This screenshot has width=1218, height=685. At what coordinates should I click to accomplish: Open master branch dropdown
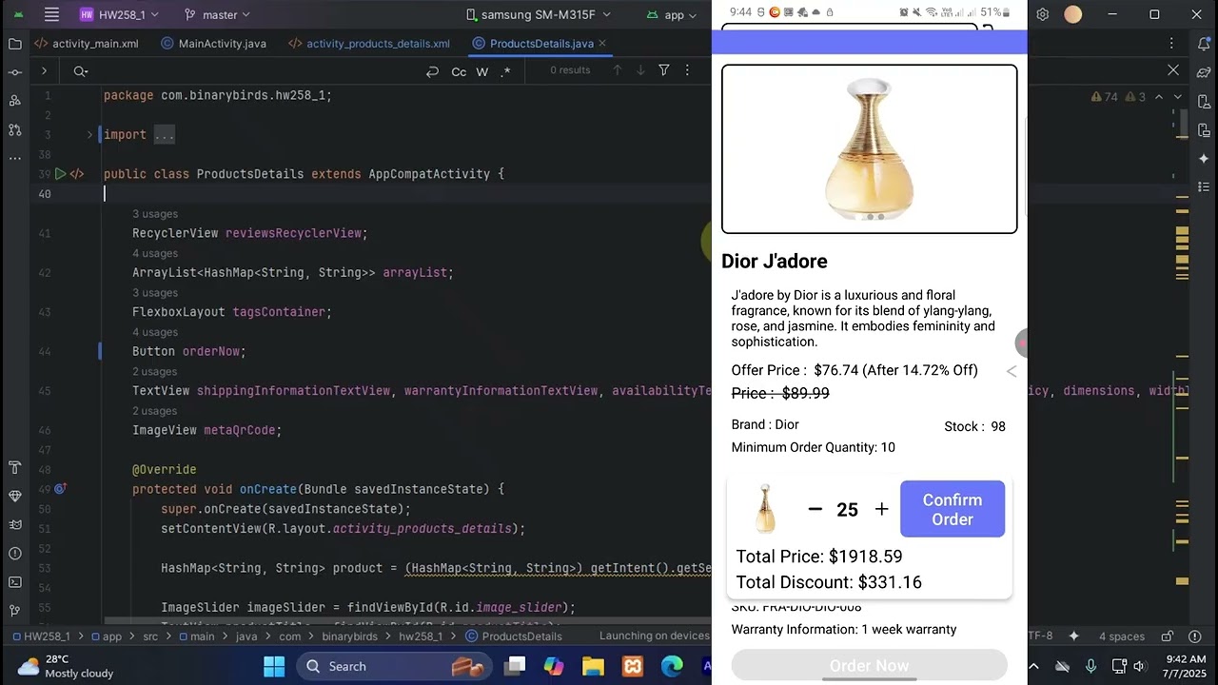coord(217,14)
